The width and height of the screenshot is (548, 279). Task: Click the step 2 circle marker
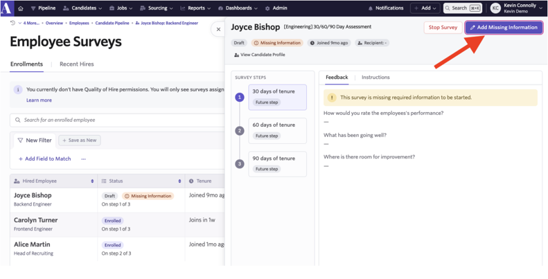click(240, 131)
